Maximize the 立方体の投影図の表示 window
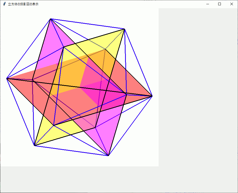 point(220,4)
